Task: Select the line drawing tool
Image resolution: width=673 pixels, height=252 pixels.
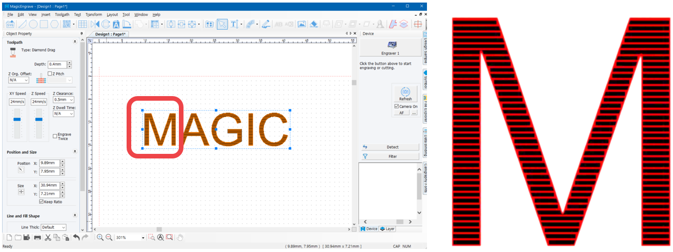Action: [x=22, y=24]
